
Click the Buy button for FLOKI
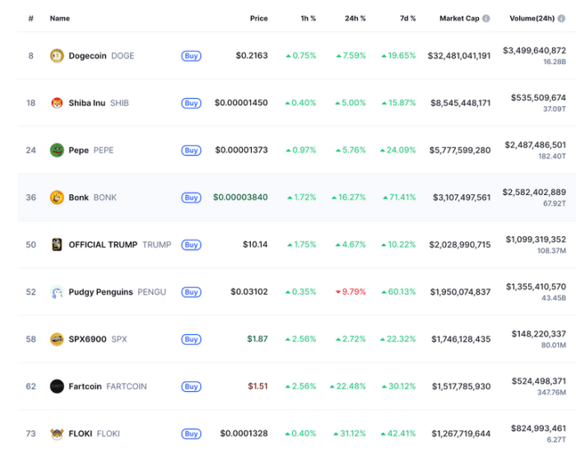(191, 434)
